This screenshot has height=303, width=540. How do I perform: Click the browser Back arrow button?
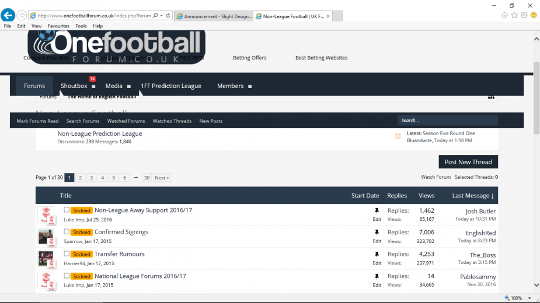[x=8, y=15]
